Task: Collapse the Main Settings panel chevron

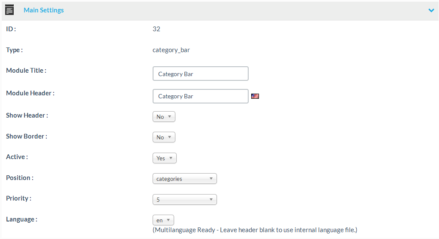Action: [431, 10]
